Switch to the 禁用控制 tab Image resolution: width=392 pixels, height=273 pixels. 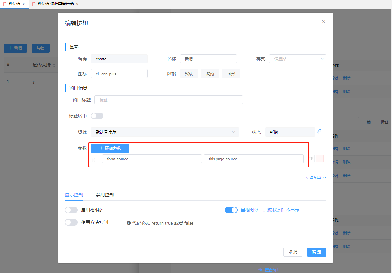click(x=105, y=195)
